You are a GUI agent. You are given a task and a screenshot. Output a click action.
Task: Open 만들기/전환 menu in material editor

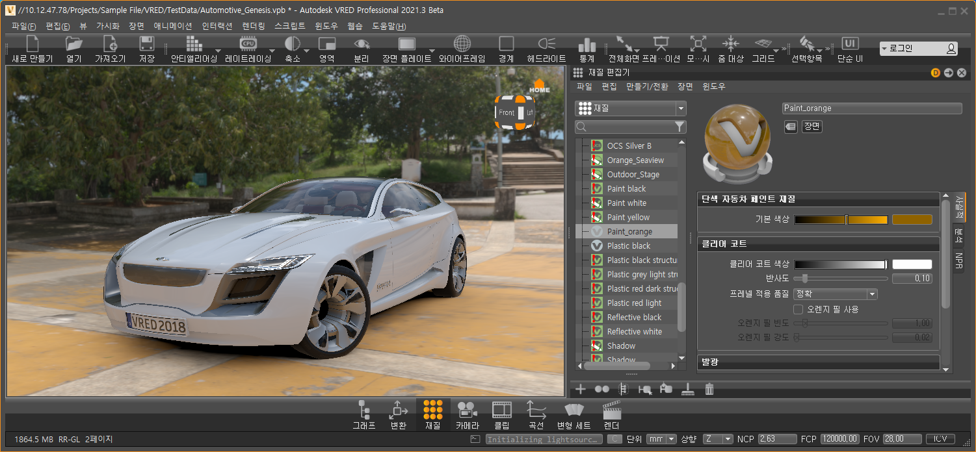point(646,86)
